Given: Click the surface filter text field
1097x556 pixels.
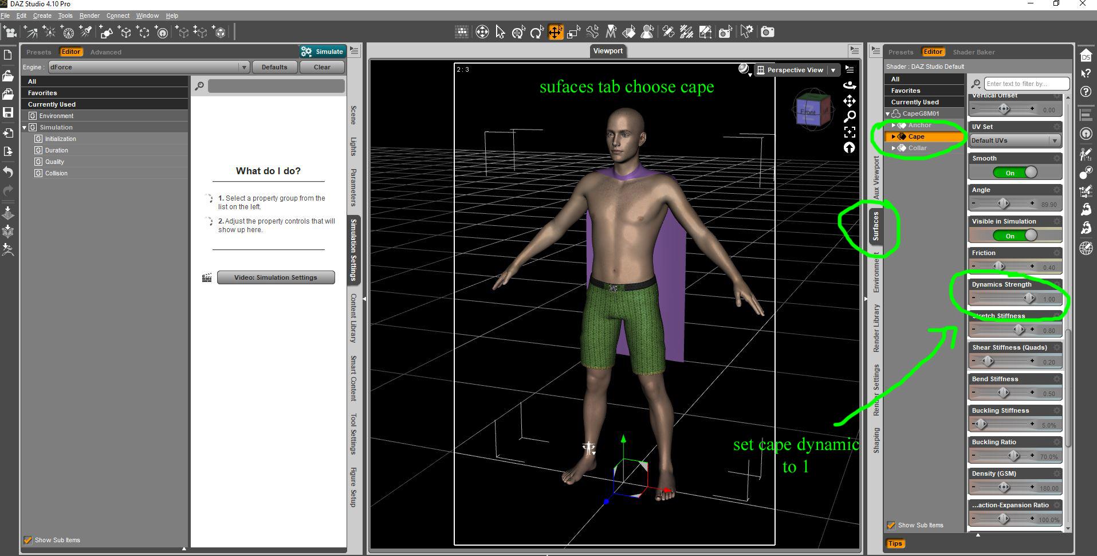Looking at the screenshot, I should click(x=1026, y=84).
